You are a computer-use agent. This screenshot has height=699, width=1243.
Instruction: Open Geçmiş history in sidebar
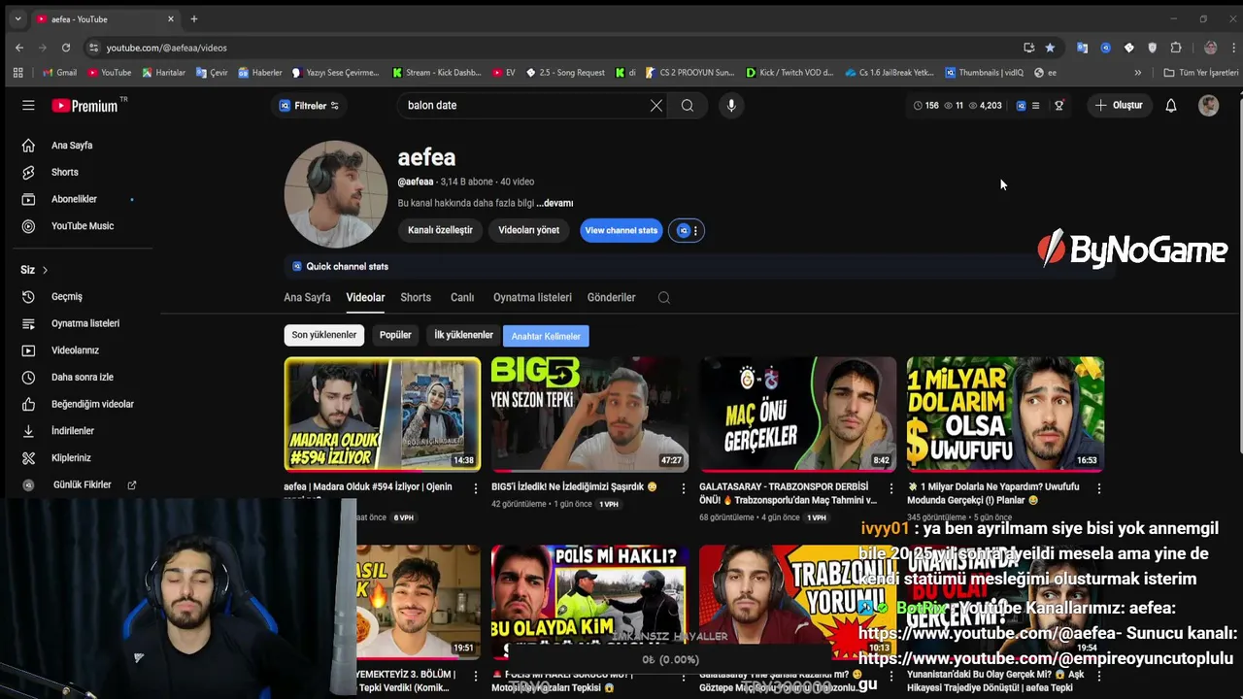click(x=66, y=297)
